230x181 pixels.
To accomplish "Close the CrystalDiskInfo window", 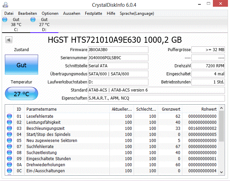I will click(x=220, y=3).
